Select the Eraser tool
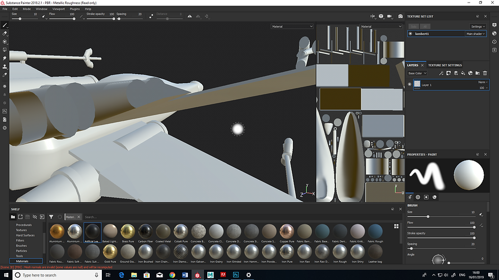 [5, 34]
